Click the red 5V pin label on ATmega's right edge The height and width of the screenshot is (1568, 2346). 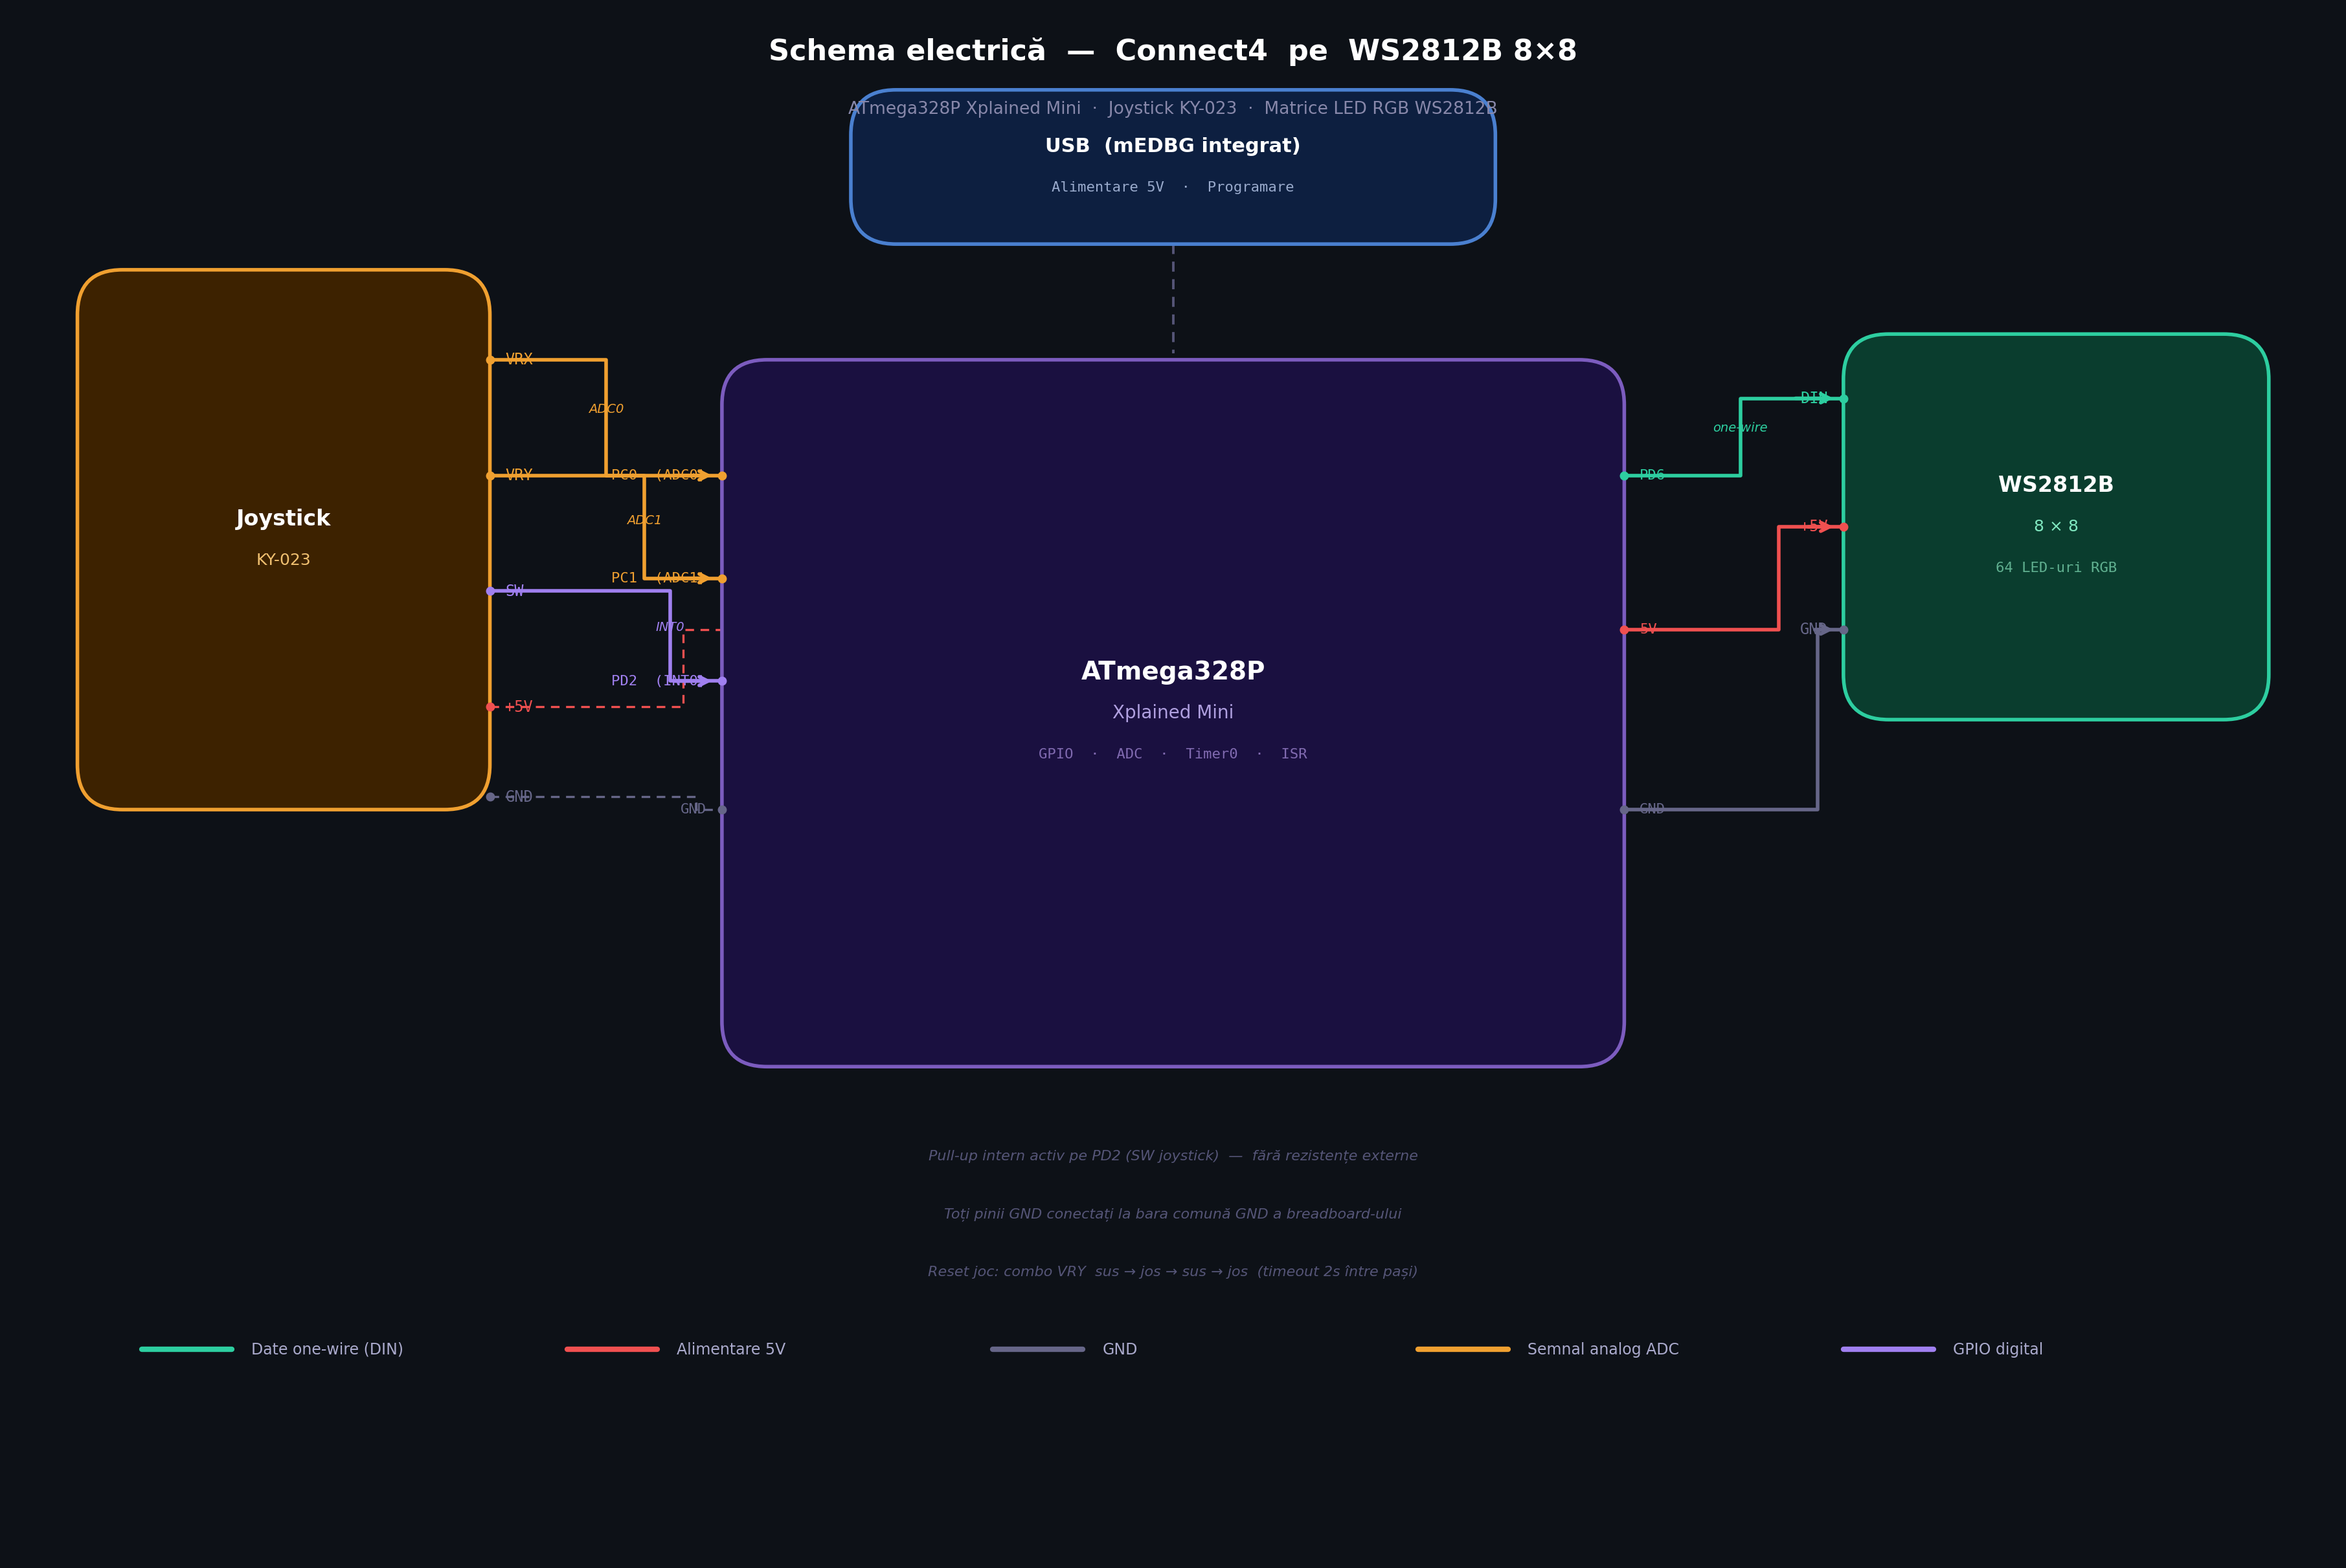click(x=1648, y=629)
